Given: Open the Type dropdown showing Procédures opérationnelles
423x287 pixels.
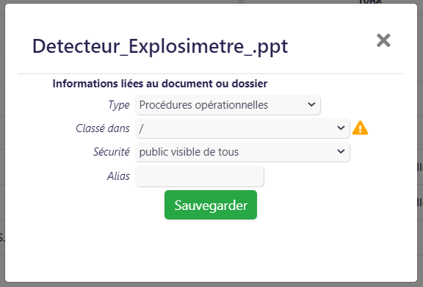Looking at the screenshot, I should click(x=228, y=105).
